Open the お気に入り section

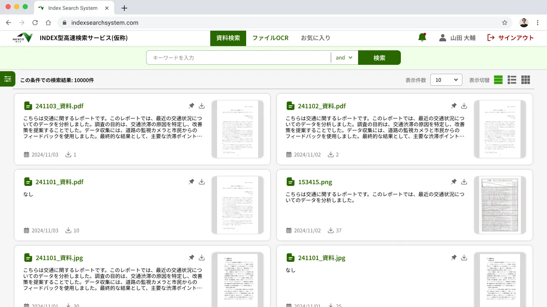(316, 38)
